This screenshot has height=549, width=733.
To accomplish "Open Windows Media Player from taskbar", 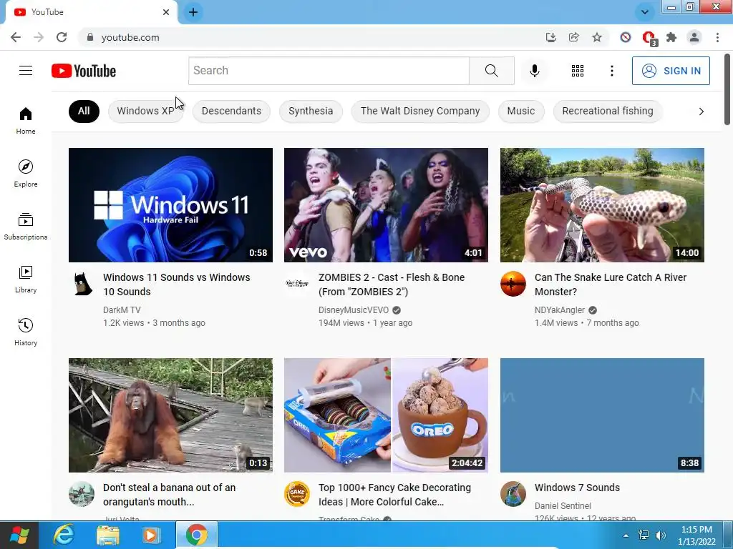I will (x=150, y=535).
